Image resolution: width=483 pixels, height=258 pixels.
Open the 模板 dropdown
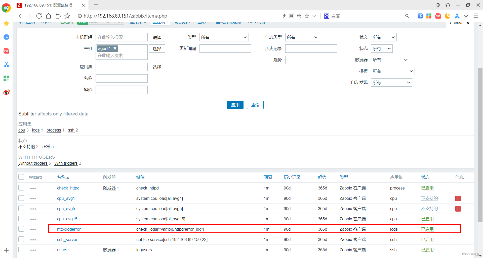coord(393,71)
